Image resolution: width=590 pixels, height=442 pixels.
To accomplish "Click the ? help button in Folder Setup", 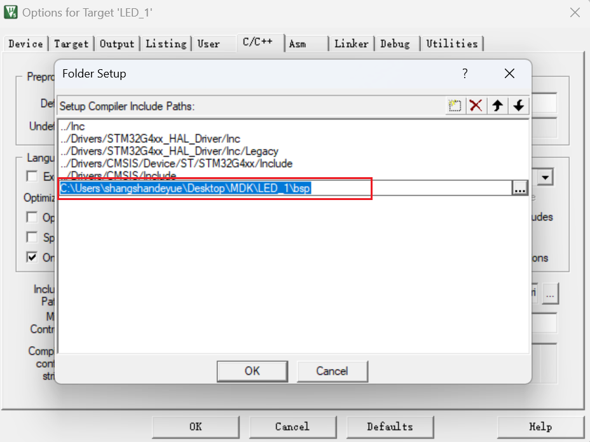I will pyautogui.click(x=465, y=73).
